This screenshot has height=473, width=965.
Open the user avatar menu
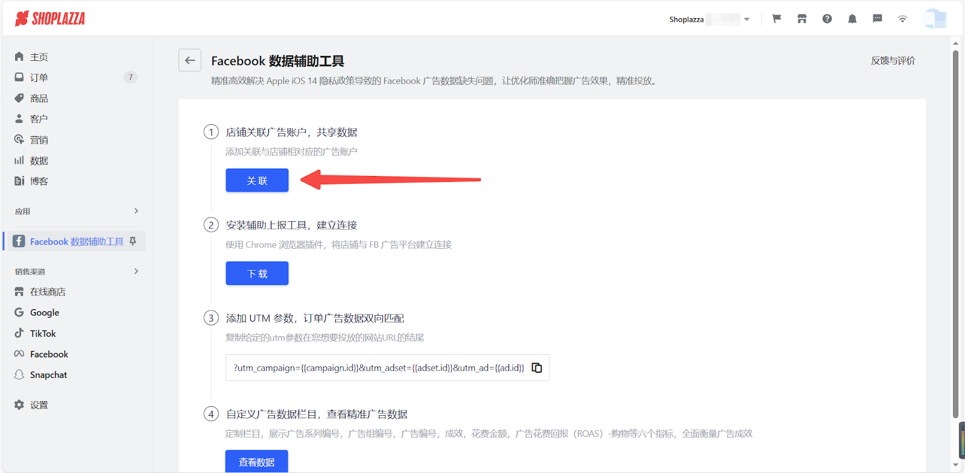(x=935, y=19)
